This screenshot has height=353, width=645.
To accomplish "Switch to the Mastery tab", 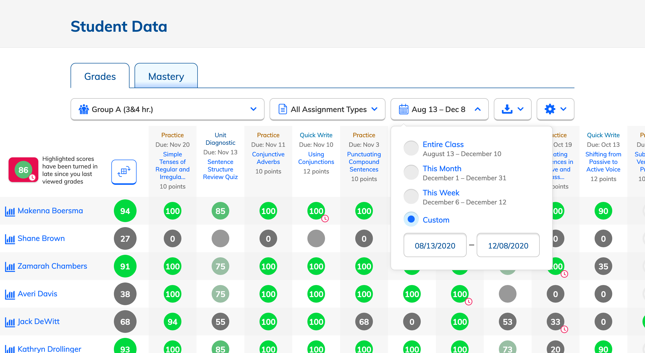I will (166, 76).
